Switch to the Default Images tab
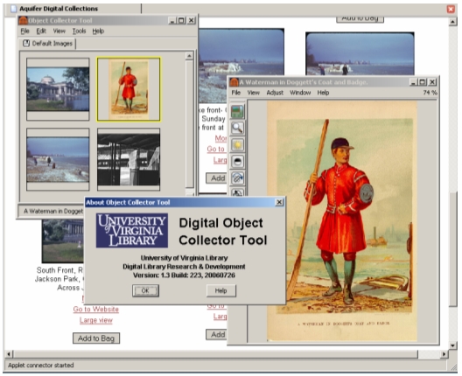Viewport: 462px width, 376px height. [47, 44]
